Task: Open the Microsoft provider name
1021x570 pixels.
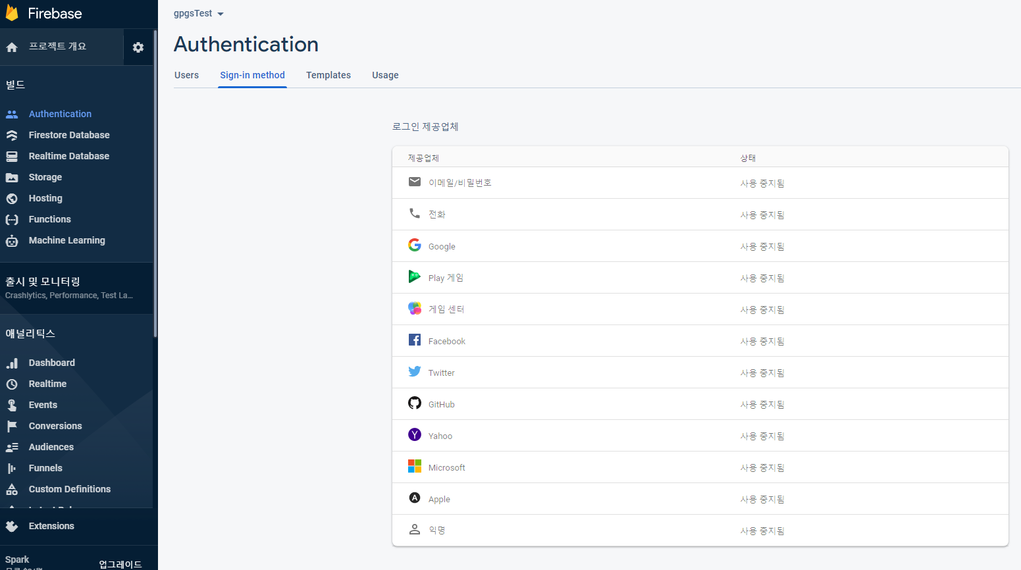Action: pos(447,467)
